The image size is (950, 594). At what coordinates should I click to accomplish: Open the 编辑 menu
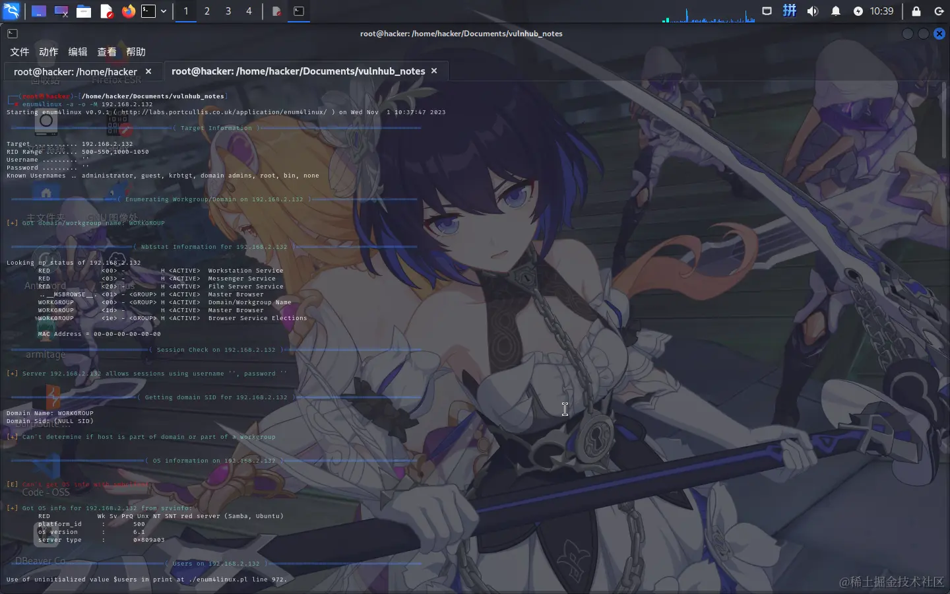point(77,51)
